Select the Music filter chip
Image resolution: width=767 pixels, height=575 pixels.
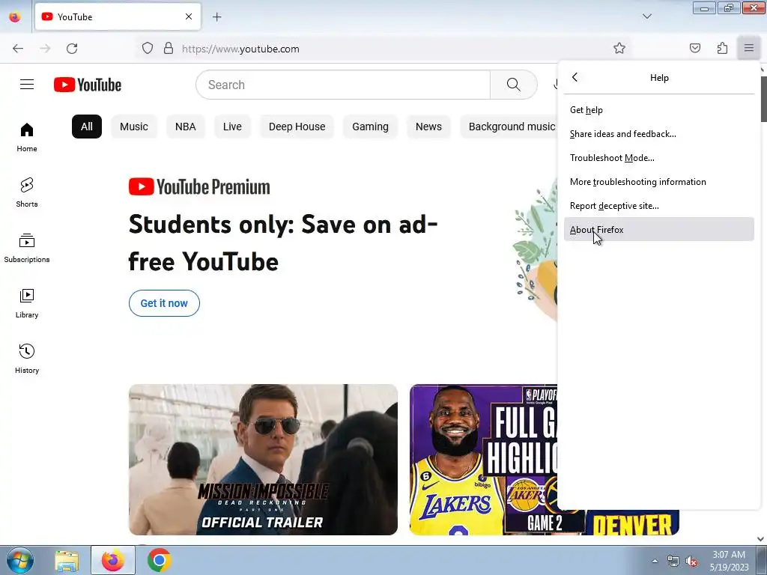(x=133, y=127)
